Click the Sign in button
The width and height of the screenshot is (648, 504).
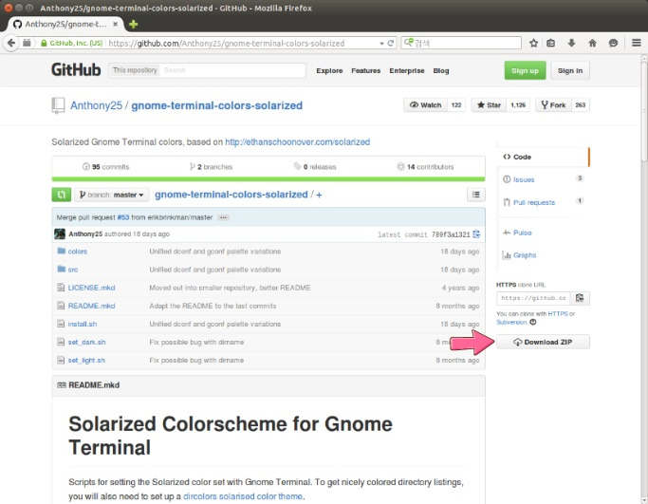point(570,70)
